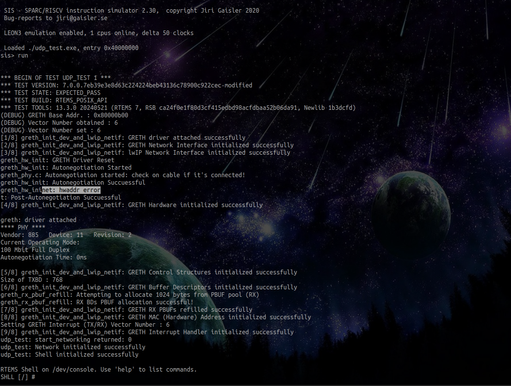511x386 pixels.
Task: Click the 'RTEMS Shell on /dev/console' line
Action: coord(99,370)
